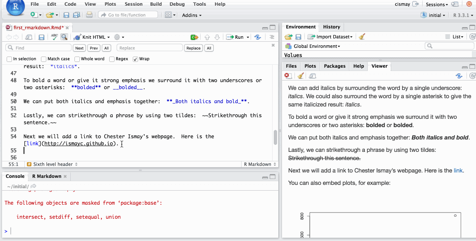Uncheck the Wrap checkbox

tap(135, 59)
